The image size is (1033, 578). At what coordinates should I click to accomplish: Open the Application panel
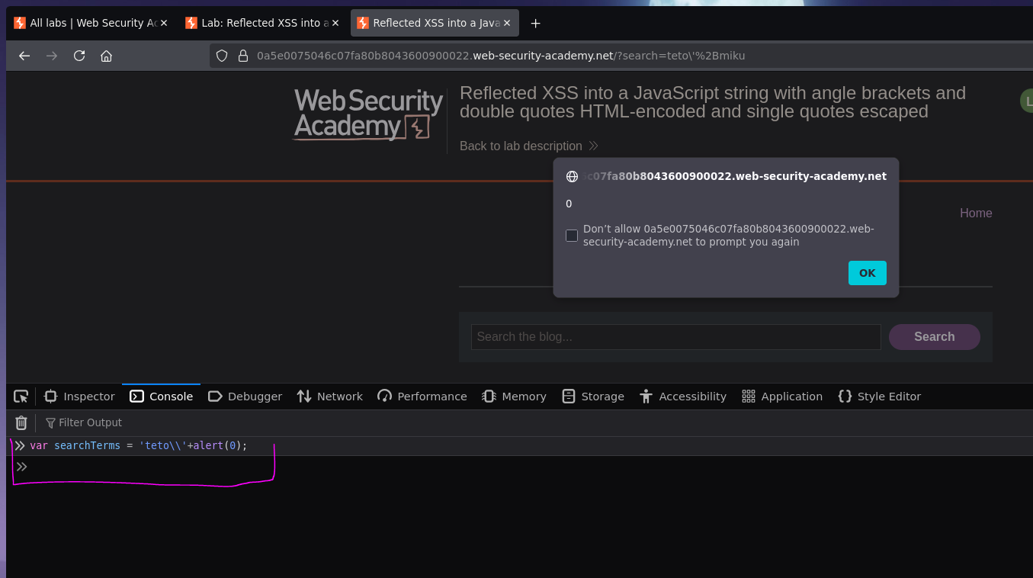pos(782,397)
